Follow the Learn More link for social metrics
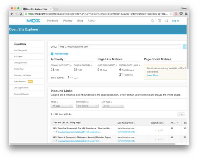198x158 pixels. click(152, 75)
